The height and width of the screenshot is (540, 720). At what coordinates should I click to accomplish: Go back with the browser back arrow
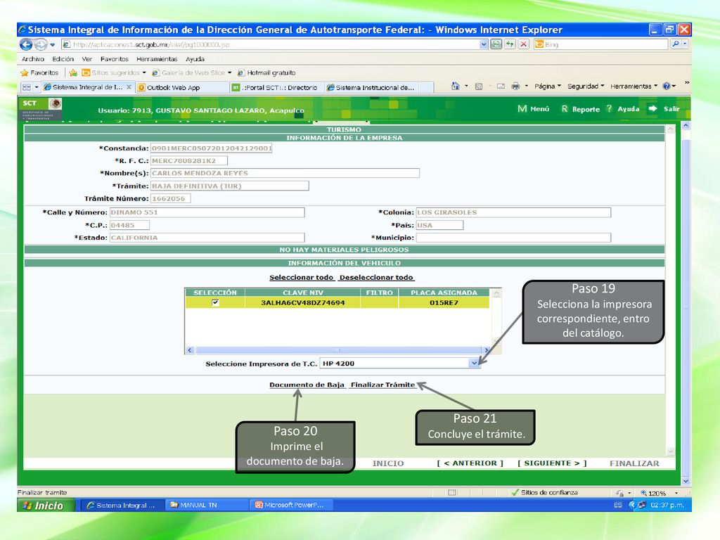26,44
